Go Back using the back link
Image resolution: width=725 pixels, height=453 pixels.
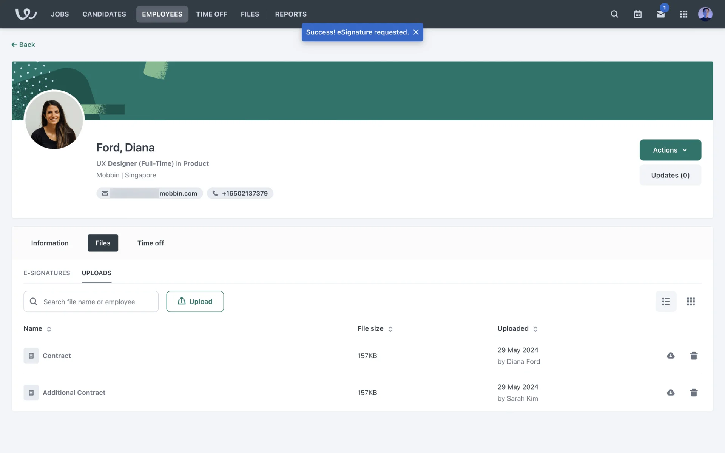pyautogui.click(x=23, y=45)
